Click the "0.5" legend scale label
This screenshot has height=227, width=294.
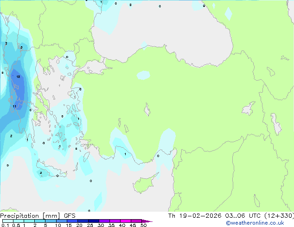(16, 225)
